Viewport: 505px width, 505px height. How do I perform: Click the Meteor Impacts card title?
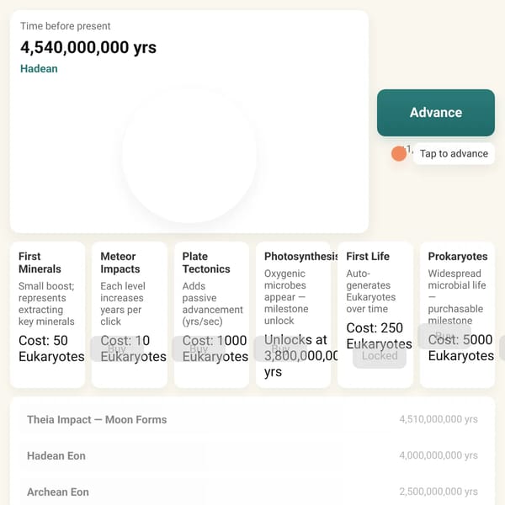point(120,263)
